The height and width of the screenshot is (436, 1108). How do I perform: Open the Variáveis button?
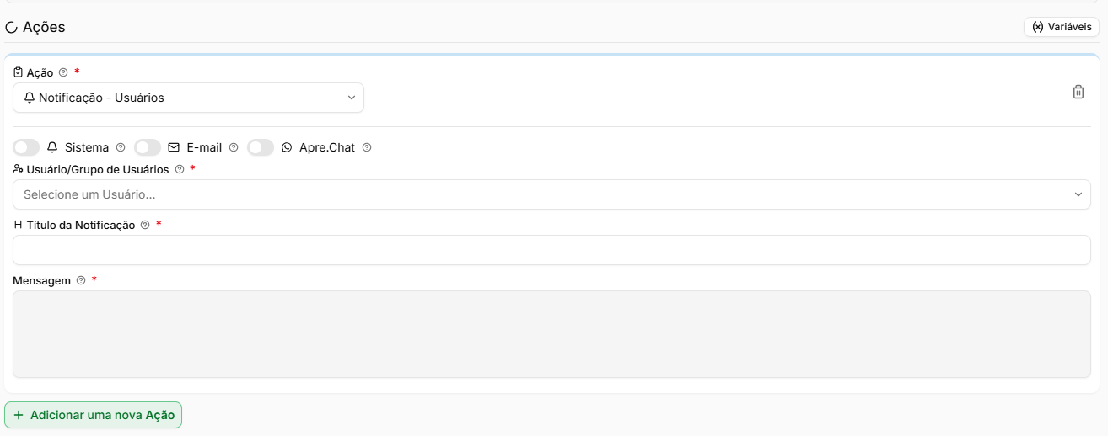point(1062,27)
